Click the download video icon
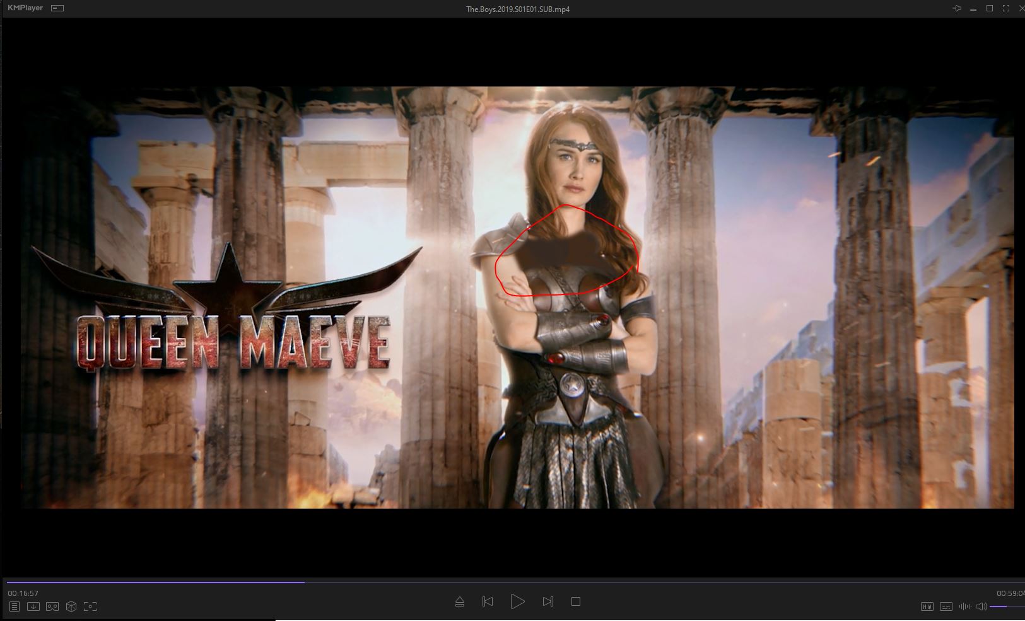 click(33, 606)
